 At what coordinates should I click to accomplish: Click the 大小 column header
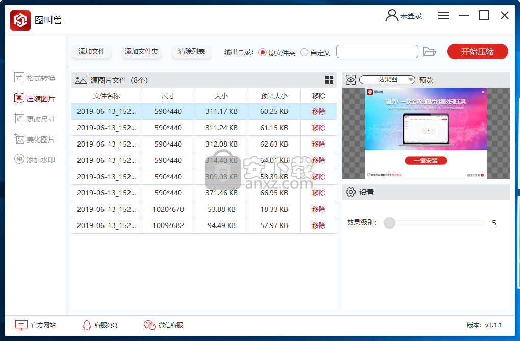(221, 96)
